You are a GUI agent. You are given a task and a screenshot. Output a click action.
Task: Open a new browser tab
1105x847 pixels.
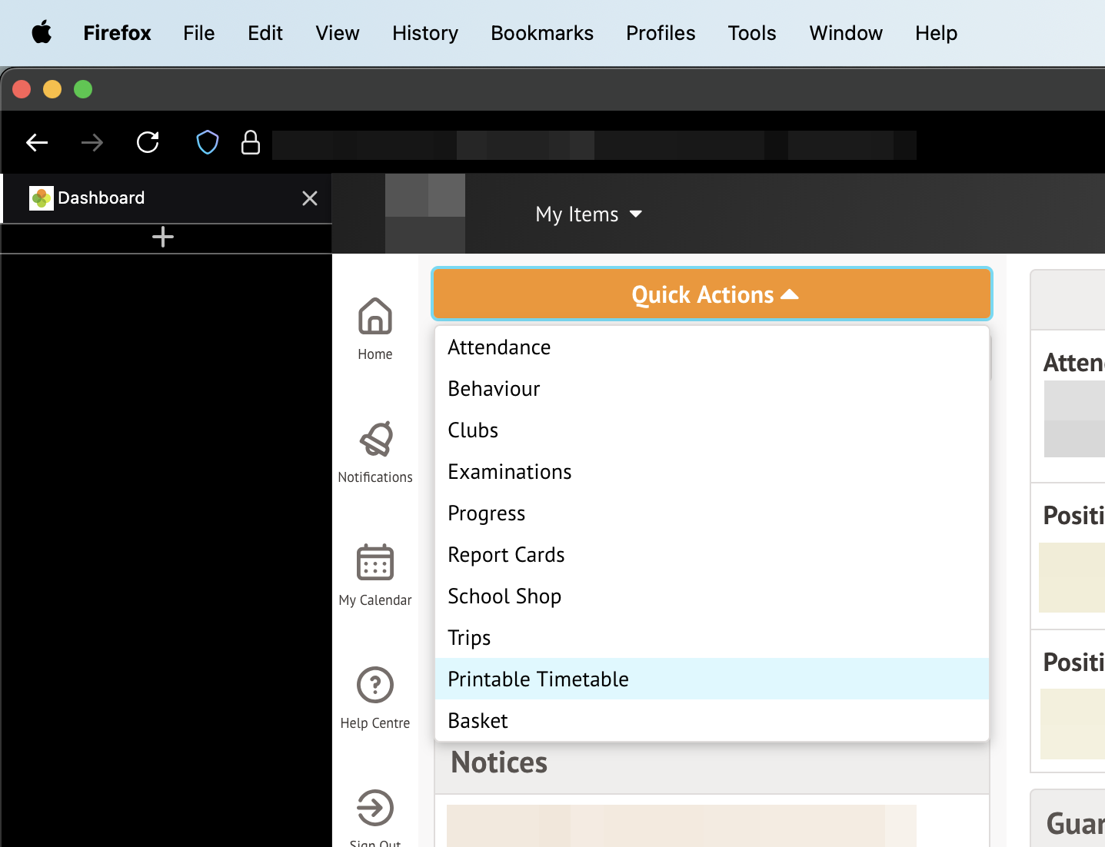[x=163, y=237]
